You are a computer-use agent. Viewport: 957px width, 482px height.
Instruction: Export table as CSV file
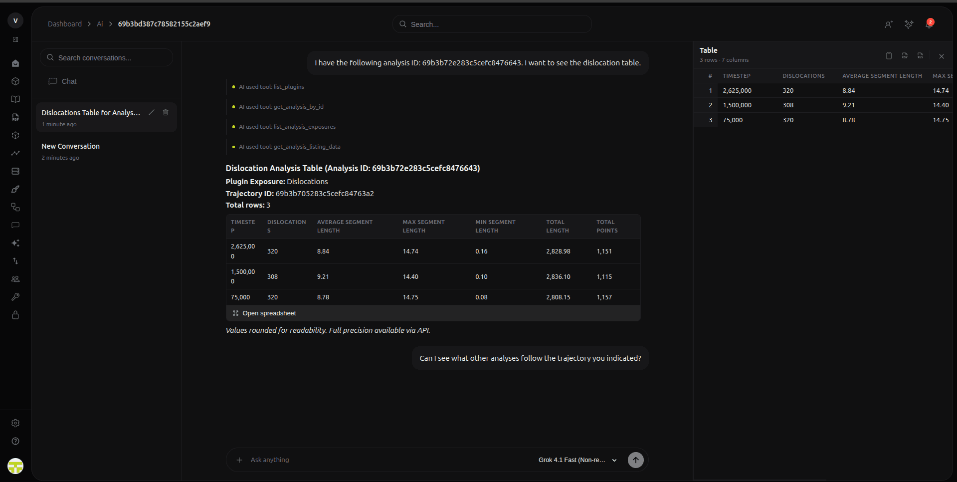[905, 56]
